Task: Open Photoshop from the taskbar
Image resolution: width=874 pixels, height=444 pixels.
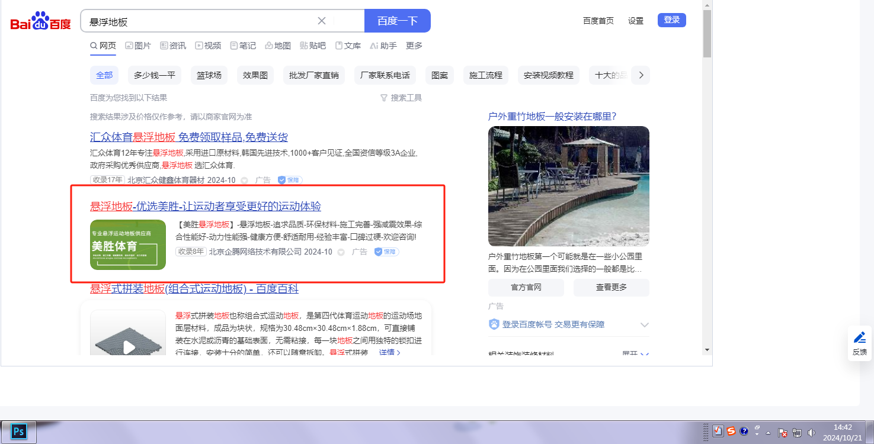Action: tap(18, 432)
